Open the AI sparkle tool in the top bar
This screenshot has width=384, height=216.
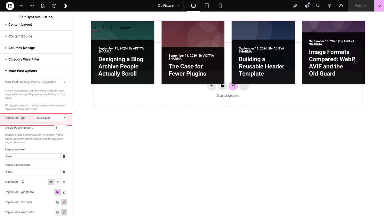tap(32, 6)
